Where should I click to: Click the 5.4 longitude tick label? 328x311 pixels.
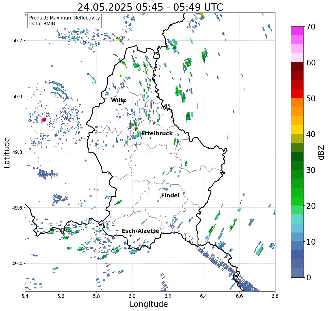(25, 296)
